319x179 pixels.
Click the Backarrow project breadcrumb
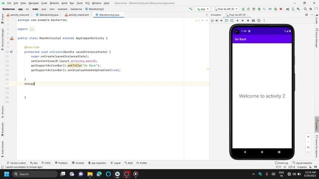pyautogui.click(x=8, y=9)
